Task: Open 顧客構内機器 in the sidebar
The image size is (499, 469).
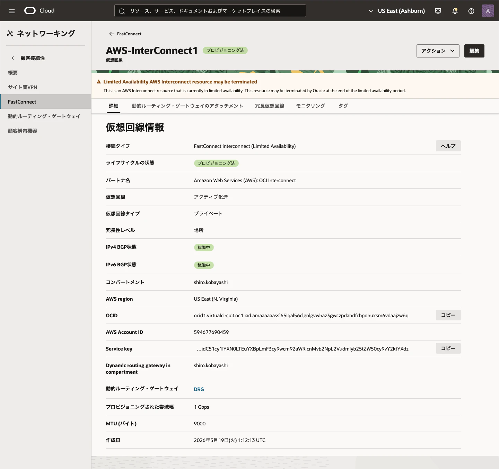Action: (x=45, y=131)
